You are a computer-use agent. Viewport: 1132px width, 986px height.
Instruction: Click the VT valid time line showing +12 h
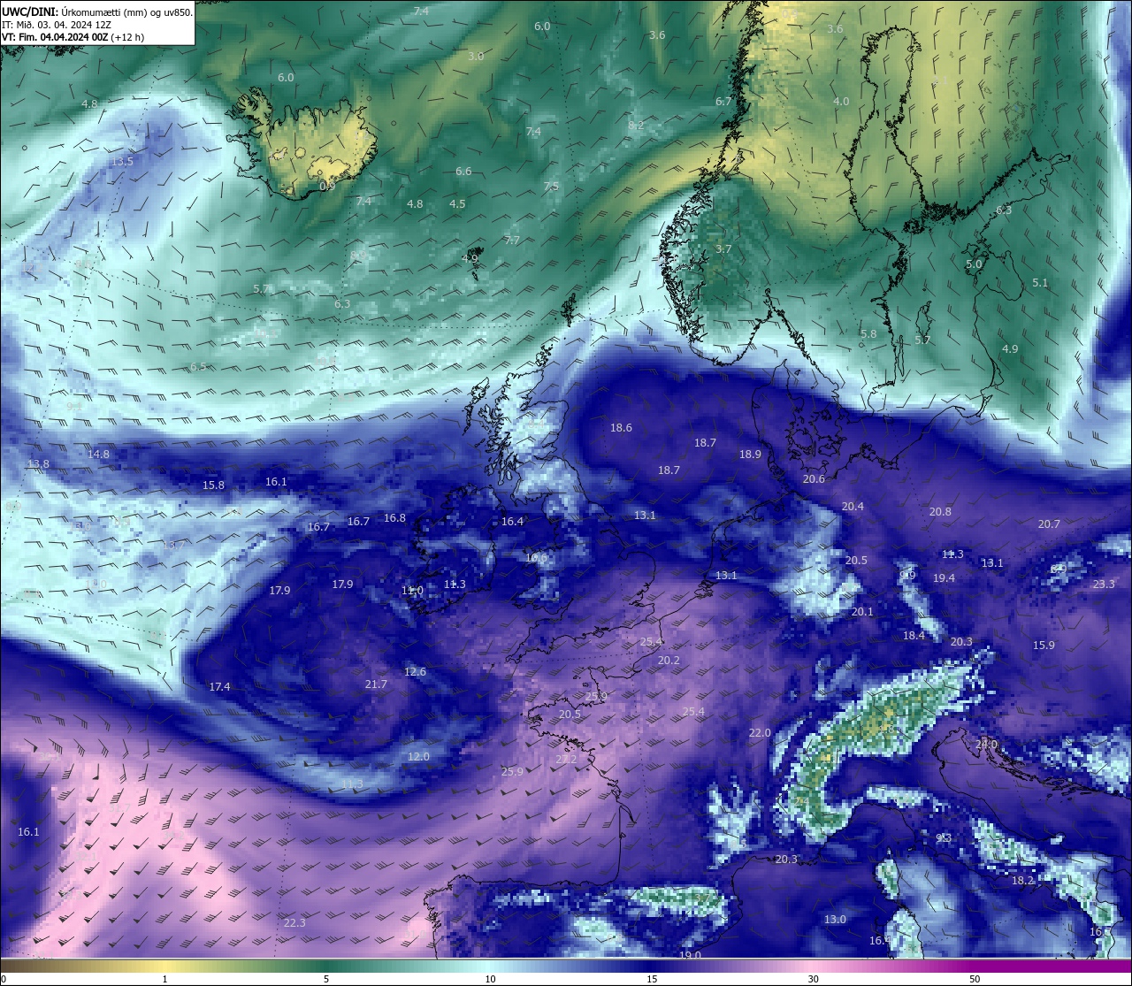(73, 37)
